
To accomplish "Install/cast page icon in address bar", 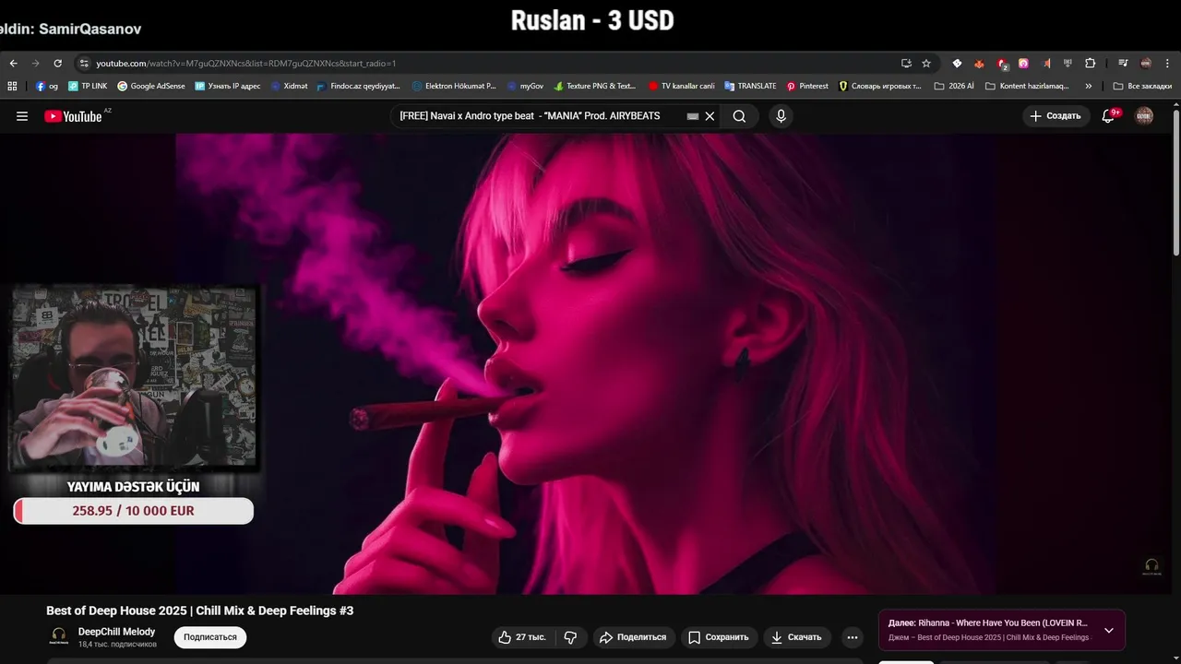I will pos(906,64).
